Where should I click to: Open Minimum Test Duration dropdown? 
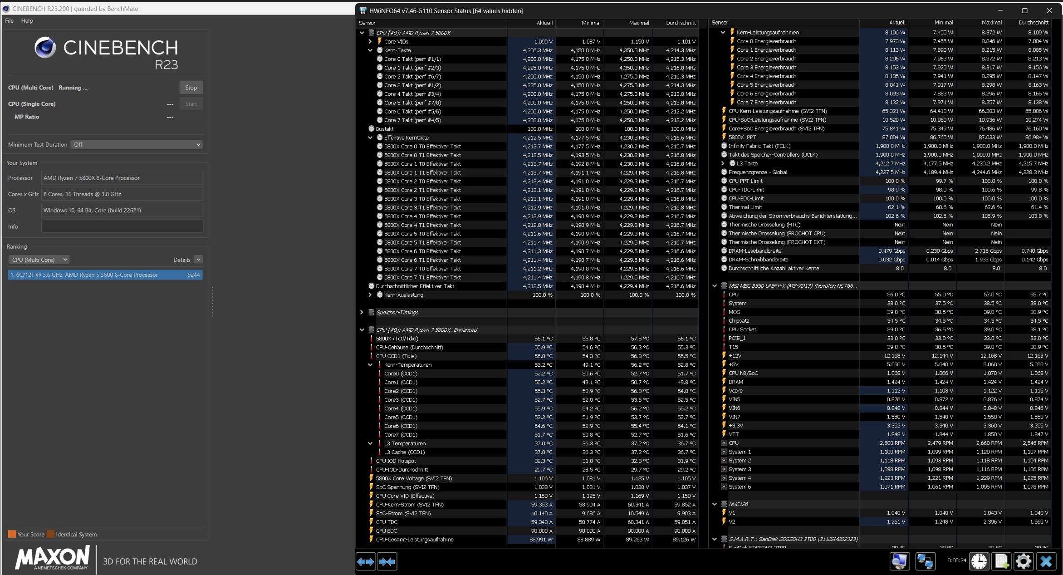(x=136, y=145)
